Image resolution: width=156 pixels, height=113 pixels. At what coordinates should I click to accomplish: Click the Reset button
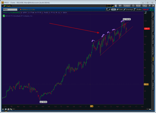138,6
